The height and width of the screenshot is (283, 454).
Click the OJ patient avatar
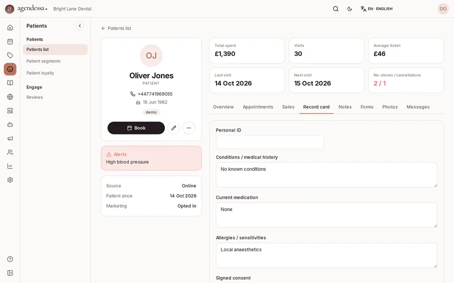(x=151, y=55)
